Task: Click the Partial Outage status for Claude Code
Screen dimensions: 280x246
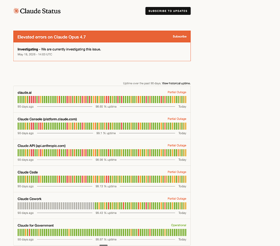Action: click(x=177, y=172)
